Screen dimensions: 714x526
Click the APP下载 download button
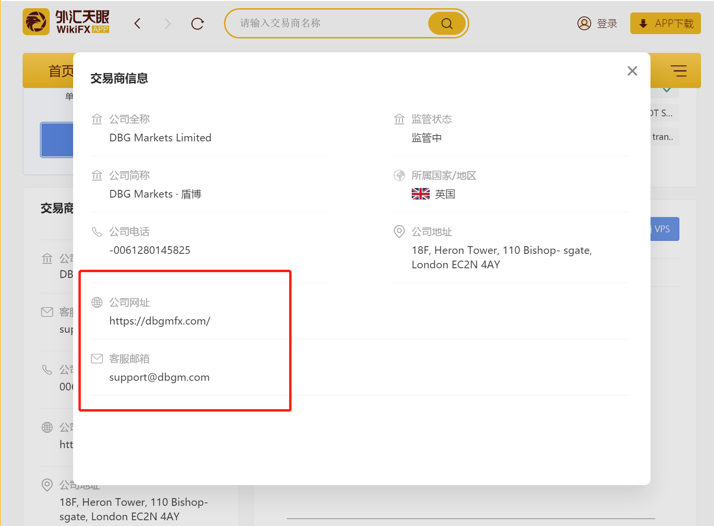[665, 24]
